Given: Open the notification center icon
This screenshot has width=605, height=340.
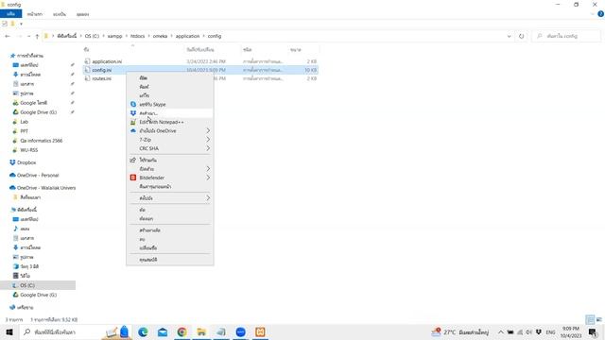Looking at the screenshot, I should pos(593,331).
